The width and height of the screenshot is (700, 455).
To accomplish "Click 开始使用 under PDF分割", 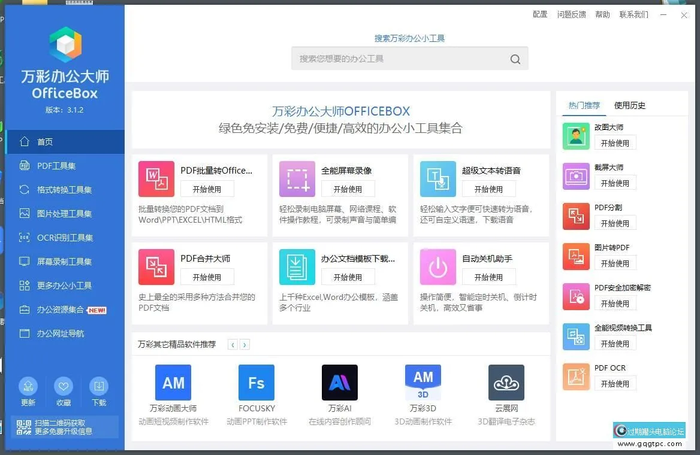I will [x=615, y=223].
